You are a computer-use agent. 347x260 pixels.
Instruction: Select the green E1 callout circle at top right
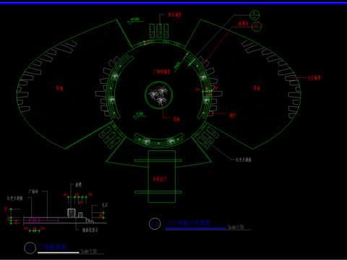[257, 26]
